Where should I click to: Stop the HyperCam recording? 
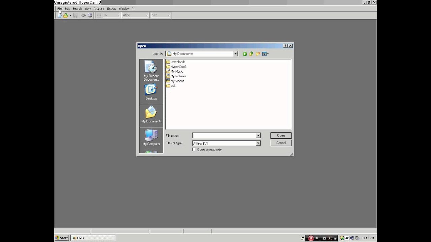click(317, 238)
